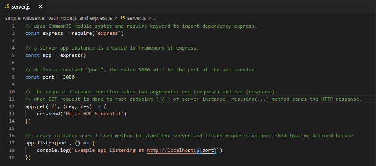Click line number 17 in the gutter

tap(12, 143)
